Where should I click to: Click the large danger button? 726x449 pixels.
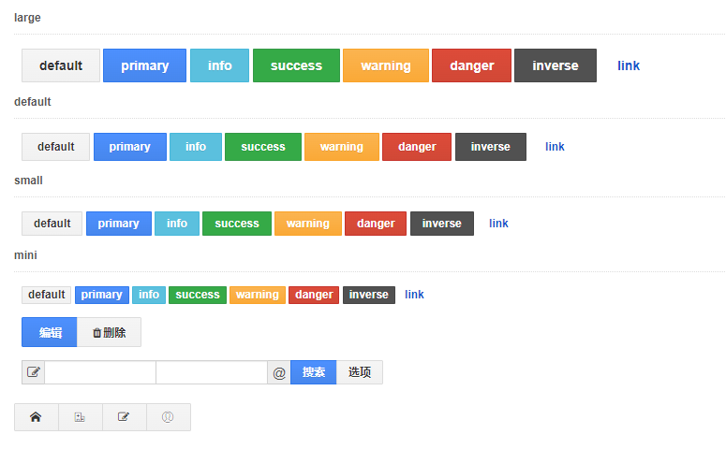click(x=471, y=65)
